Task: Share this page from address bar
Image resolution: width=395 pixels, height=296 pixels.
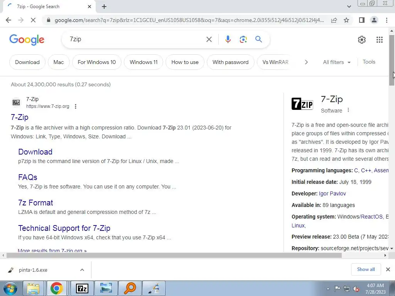Action: pos(334,20)
